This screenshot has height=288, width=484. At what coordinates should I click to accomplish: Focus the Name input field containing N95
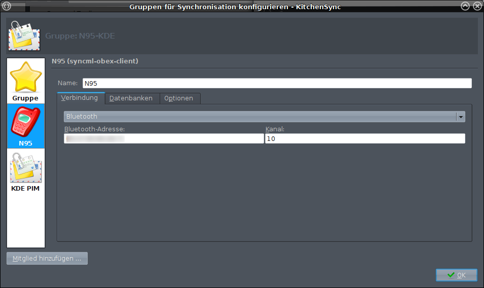(x=277, y=83)
